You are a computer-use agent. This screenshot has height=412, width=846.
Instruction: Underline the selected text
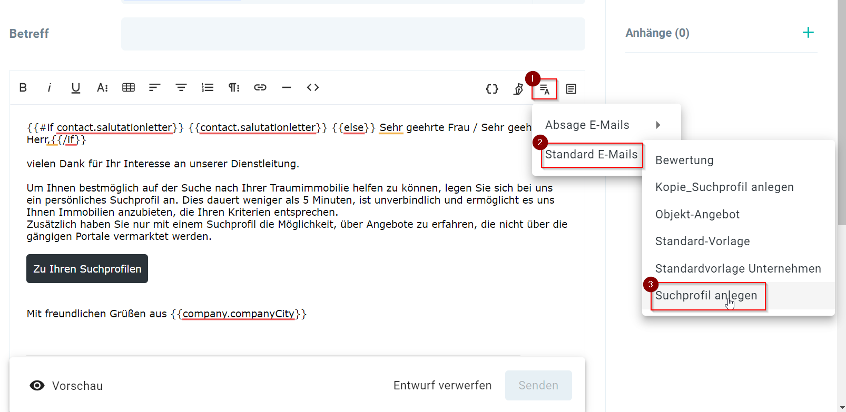(76, 88)
